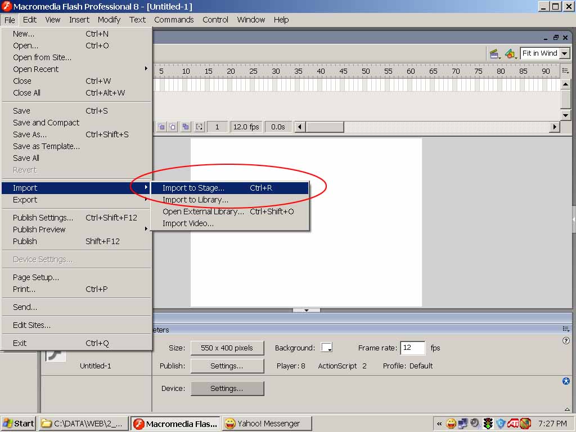Viewport: 576px width, 432px height.
Task: Click New in the File menu
Action: pyautogui.click(x=76, y=34)
